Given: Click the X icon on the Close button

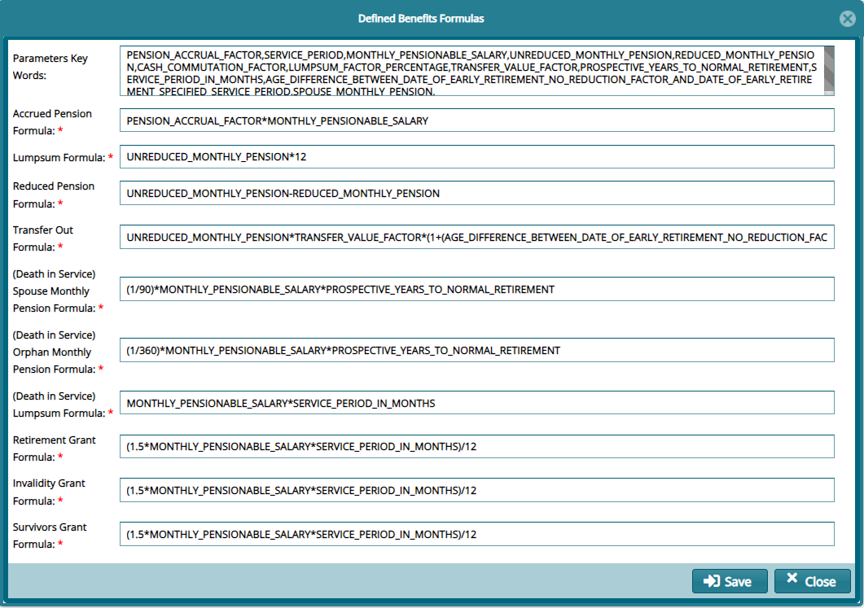Looking at the screenshot, I should (792, 580).
